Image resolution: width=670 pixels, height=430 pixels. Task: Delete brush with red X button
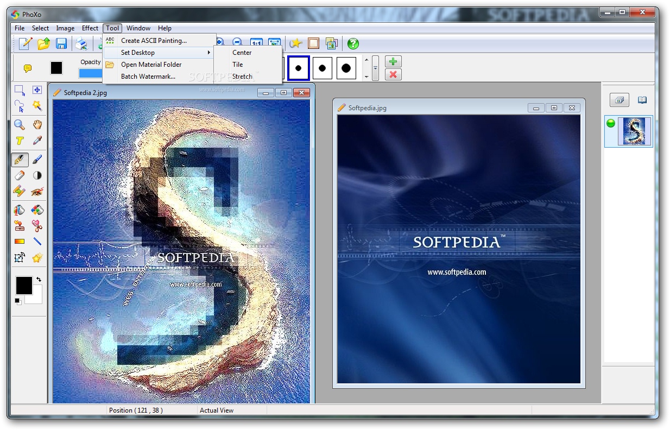coord(393,74)
